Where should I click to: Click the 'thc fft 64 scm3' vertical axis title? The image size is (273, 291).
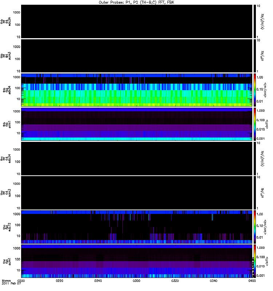[5, 193]
